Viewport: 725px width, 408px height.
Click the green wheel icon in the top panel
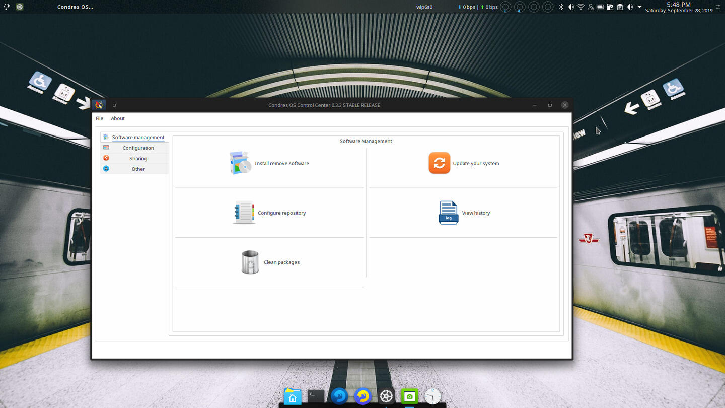point(20,7)
